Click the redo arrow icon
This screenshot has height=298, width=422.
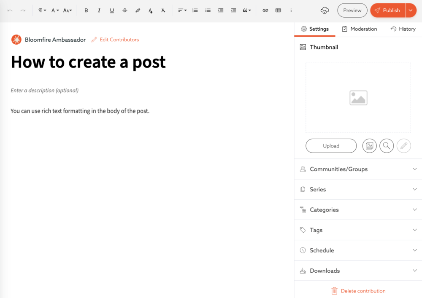tap(23, 11)
